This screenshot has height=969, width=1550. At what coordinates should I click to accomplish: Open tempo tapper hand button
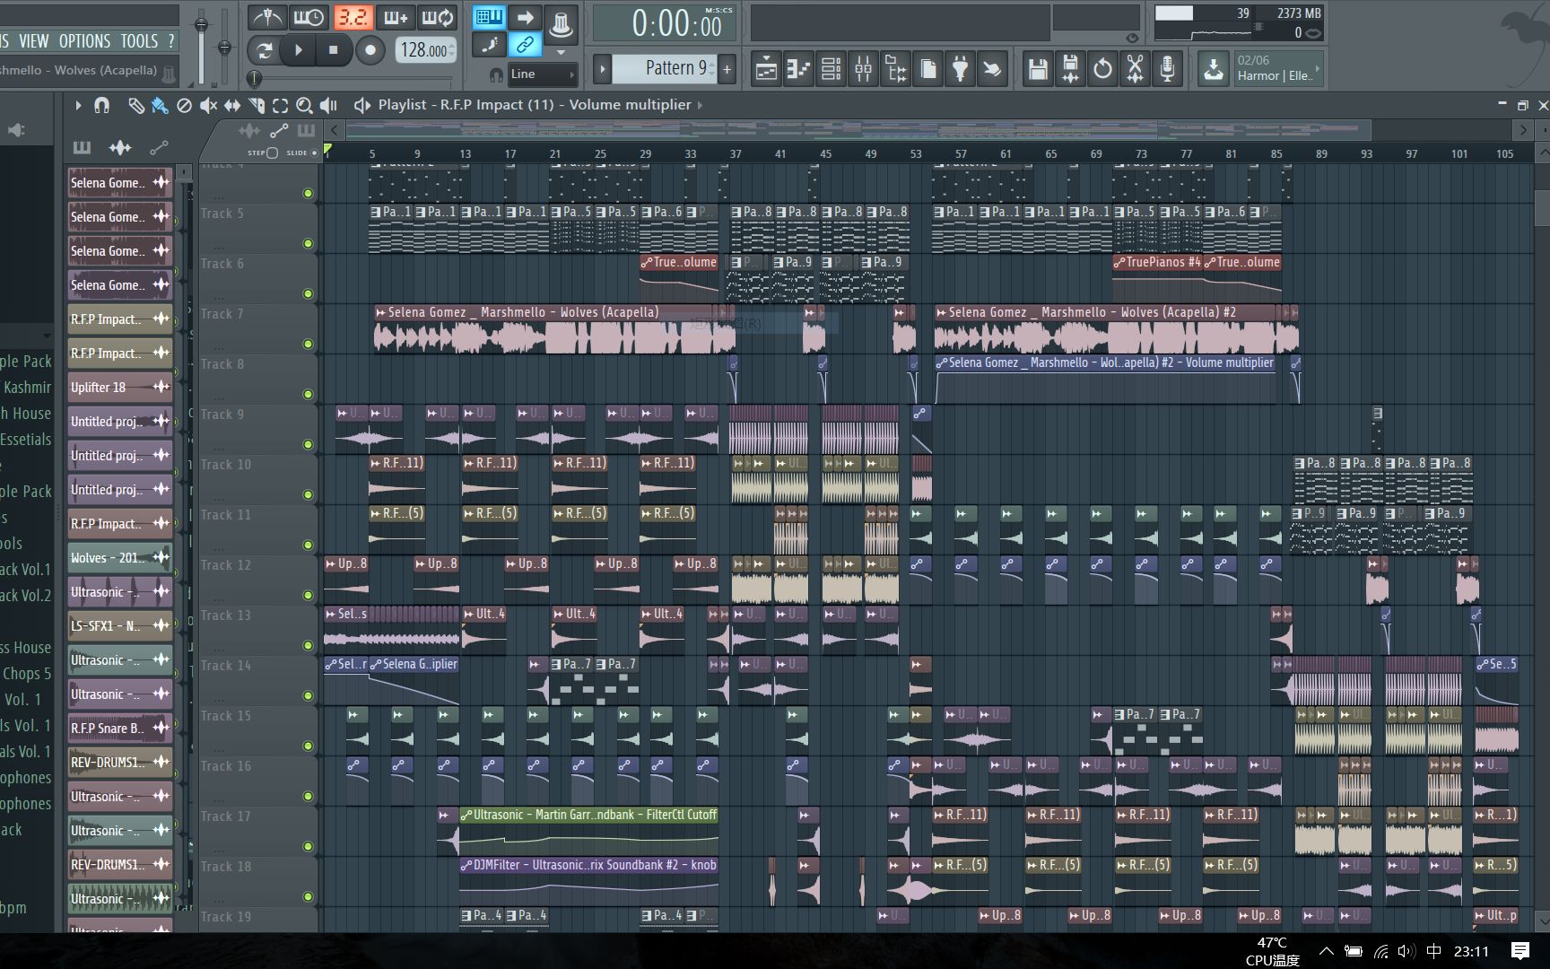[x=992, y=69]
